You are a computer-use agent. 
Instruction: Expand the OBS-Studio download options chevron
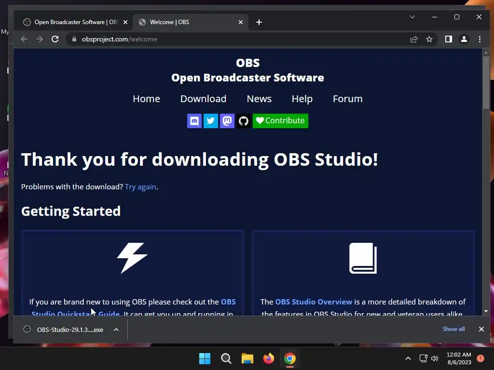tap(116, 330)
